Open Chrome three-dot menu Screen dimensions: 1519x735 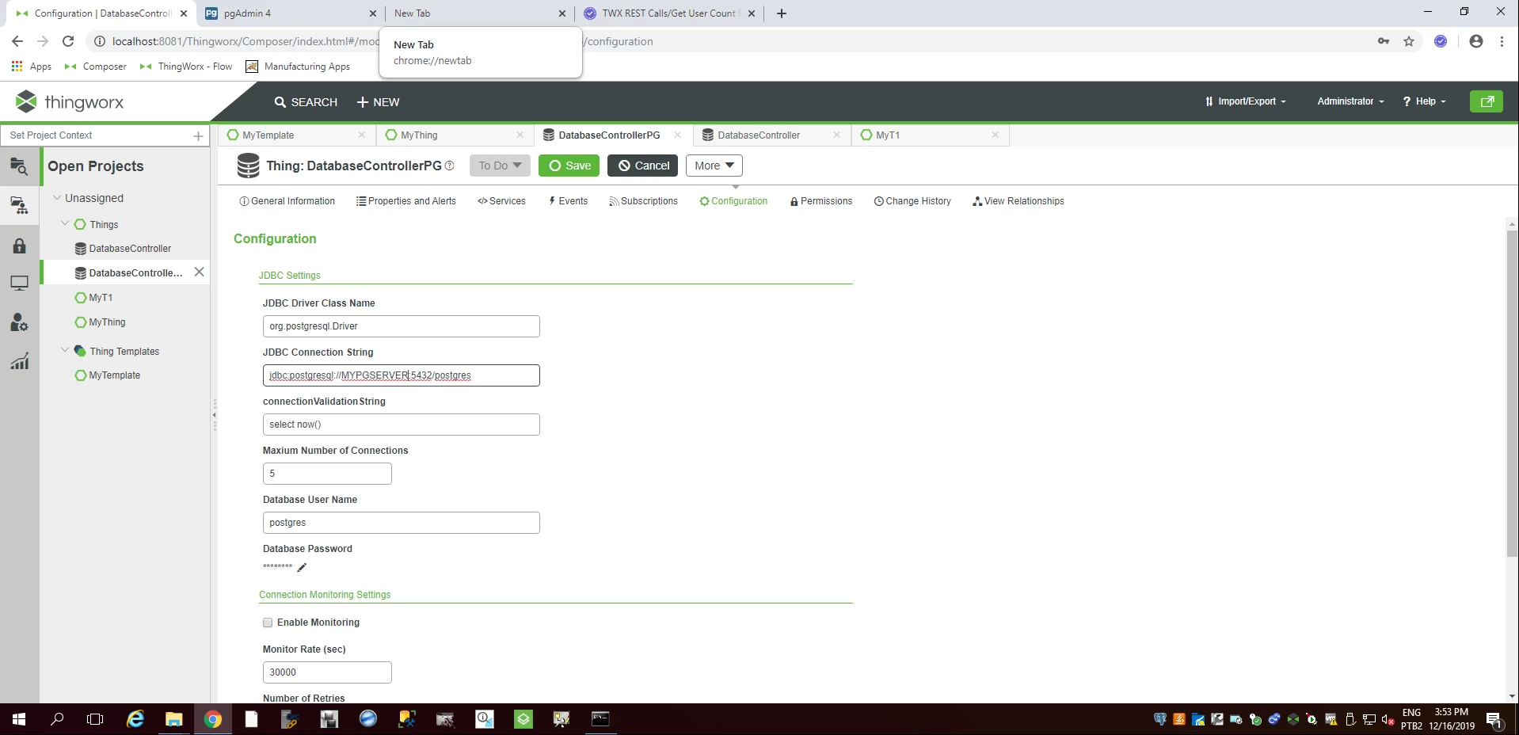(x=1502, y=41)
